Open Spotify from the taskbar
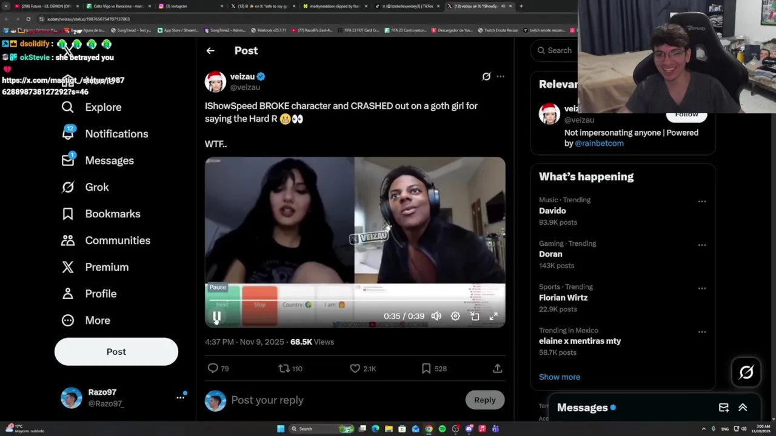 point(442,429)
